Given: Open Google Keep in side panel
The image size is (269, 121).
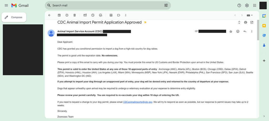Looking at the screenshot, I should point(264,26).
